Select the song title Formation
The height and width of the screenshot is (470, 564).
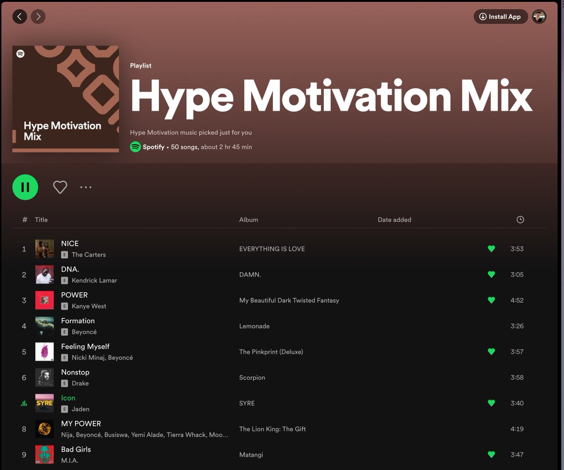click(78, 321)
